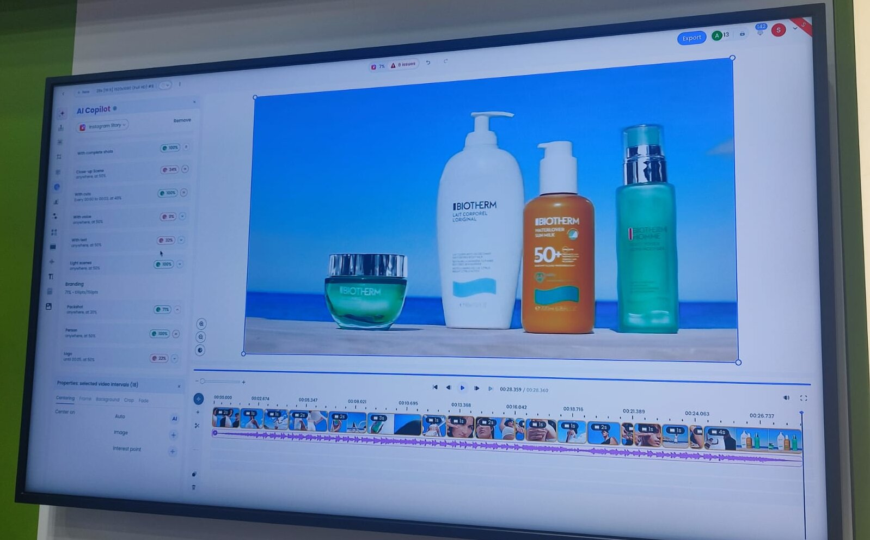This screenshot has height=540, width=870.
Task: Click the plus end of timeline zoom
Action: (x=243, y=382)
